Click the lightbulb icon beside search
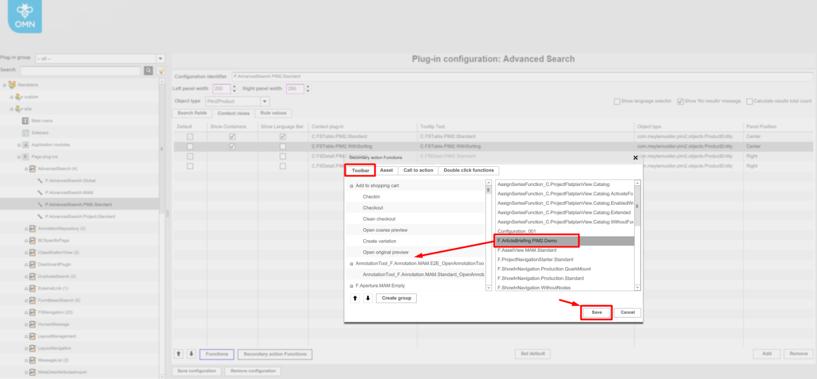Viewport: 817px width, 379px height. pyautogui.click(x=161, y=71)
